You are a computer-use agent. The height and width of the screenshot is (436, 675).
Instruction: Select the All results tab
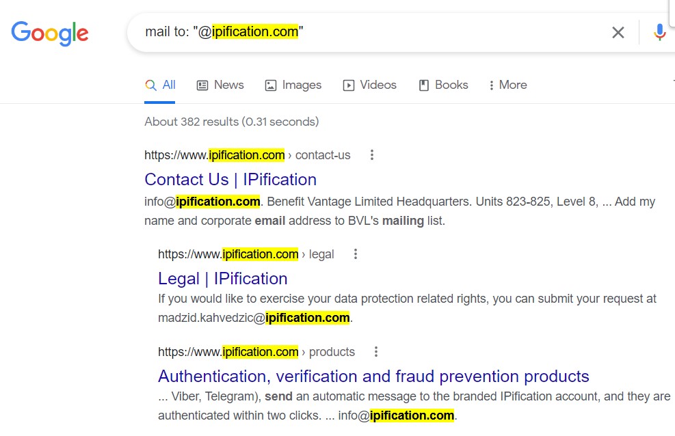pos(160,85)
